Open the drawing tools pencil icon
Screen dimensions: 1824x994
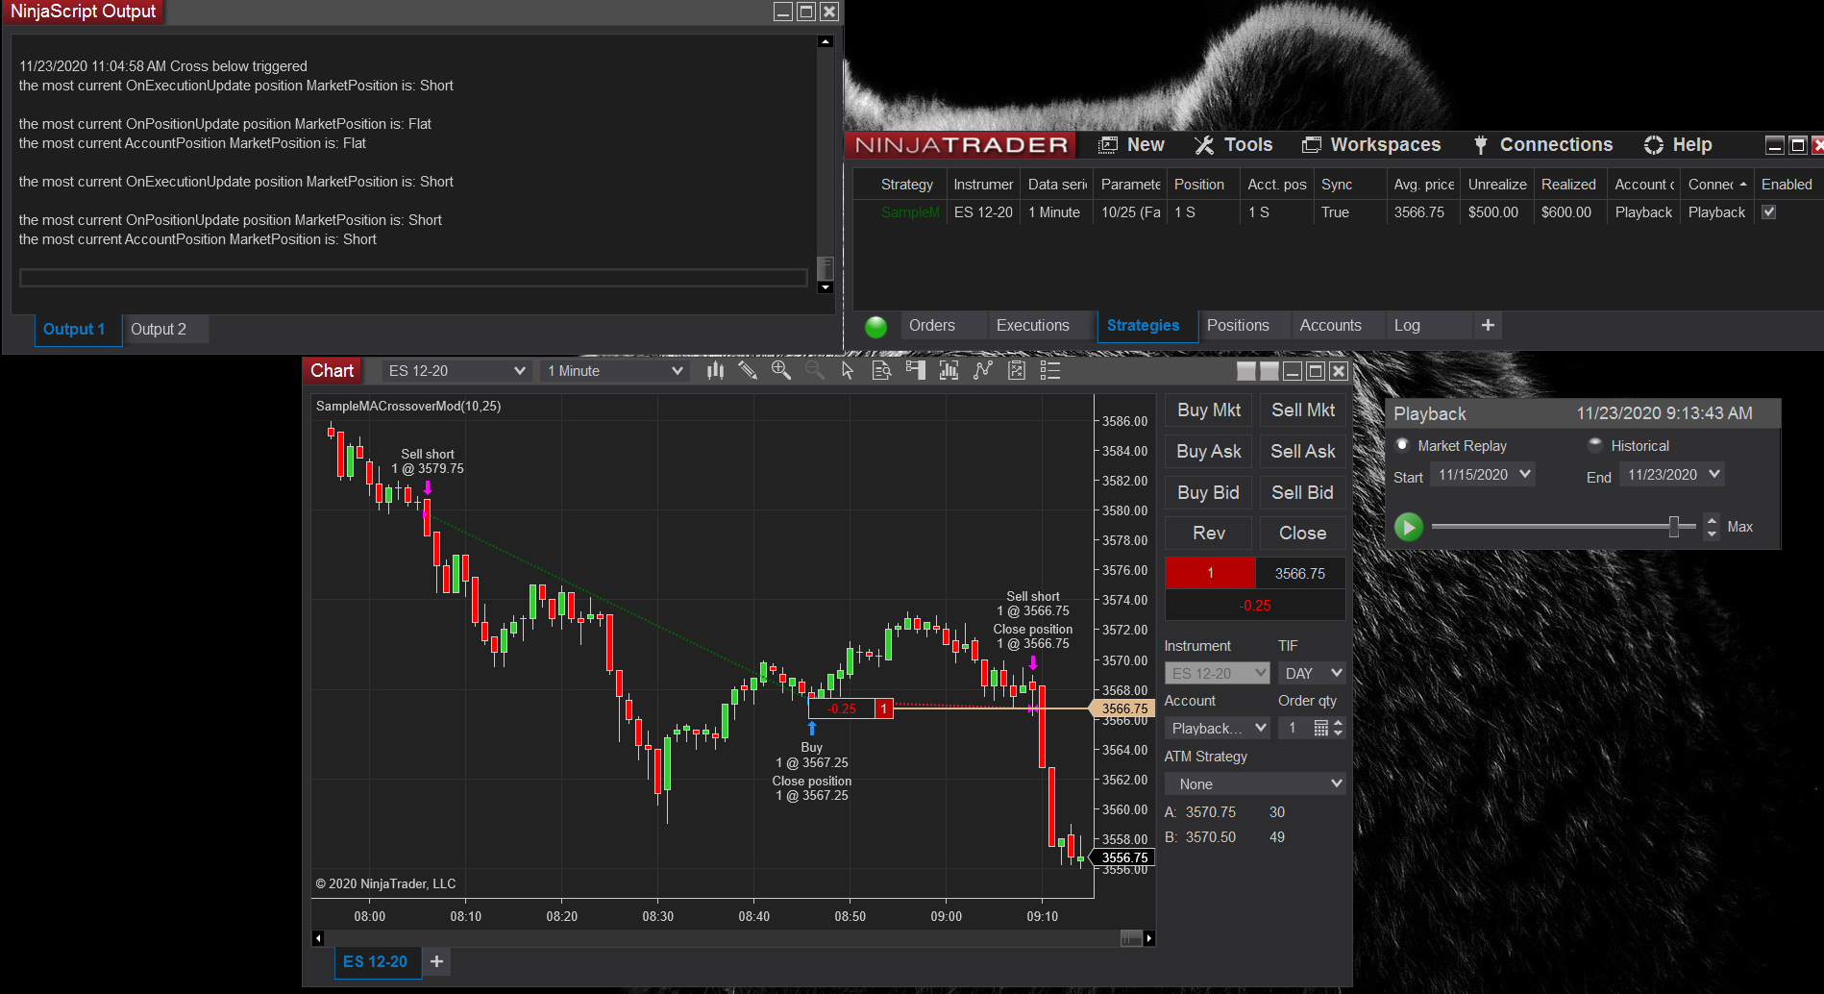(748, 371)
